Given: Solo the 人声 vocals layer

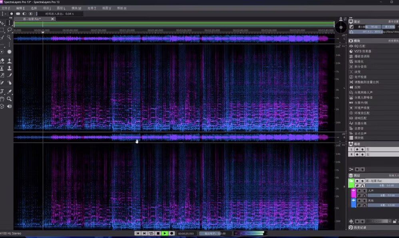Looking at the screenshot, I should [364, 191].
